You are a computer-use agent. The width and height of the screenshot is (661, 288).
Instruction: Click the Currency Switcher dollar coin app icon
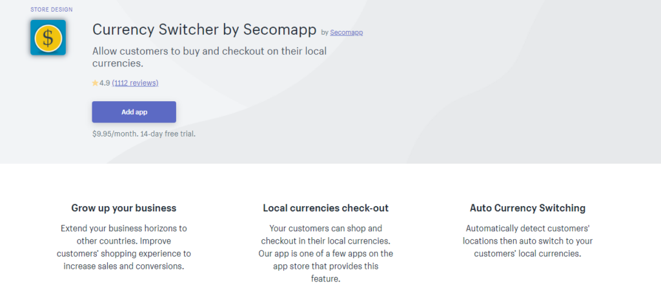pyautogui.click(x=48, y=37)
